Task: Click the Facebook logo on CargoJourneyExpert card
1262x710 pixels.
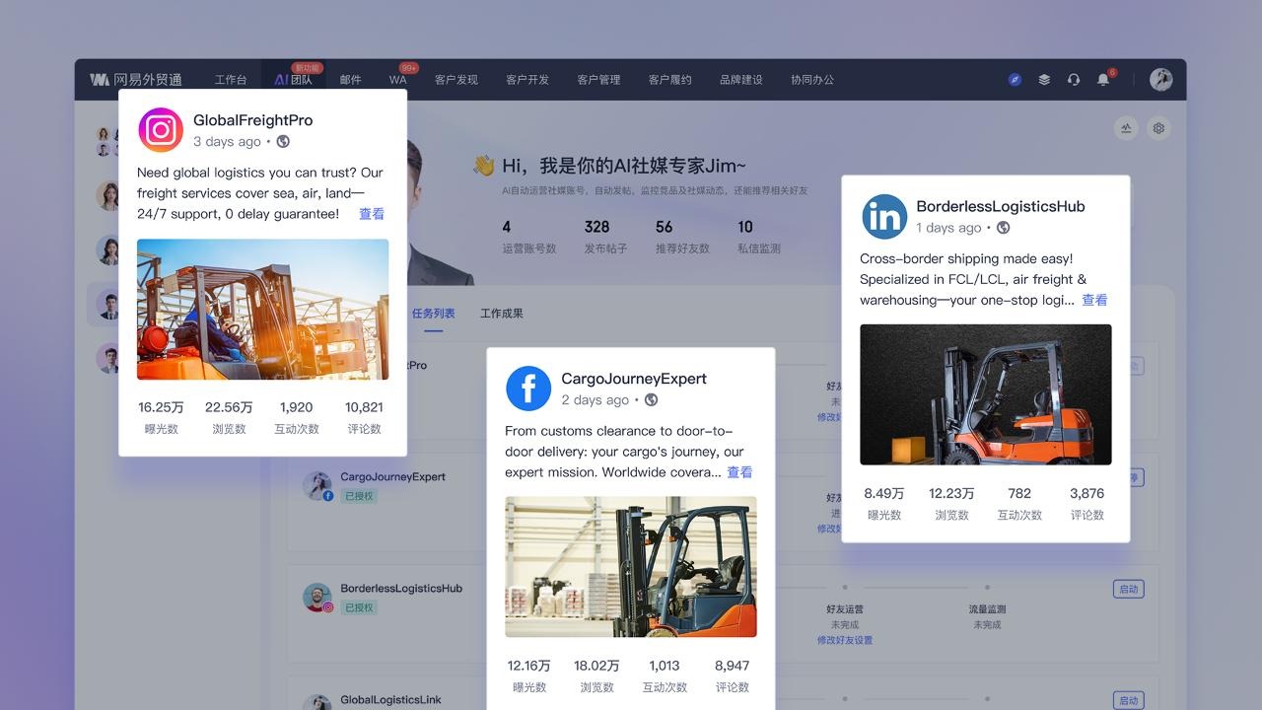Action: (x=528, y=389)
